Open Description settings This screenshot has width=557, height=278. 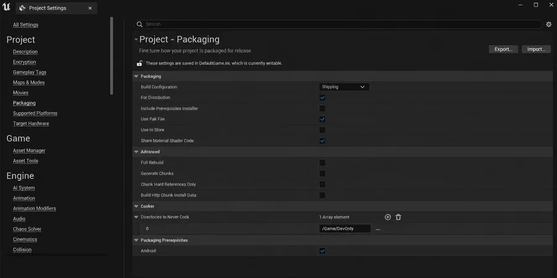point(25,52)
